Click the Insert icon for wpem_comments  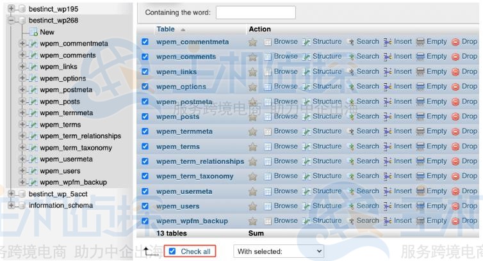388,57
